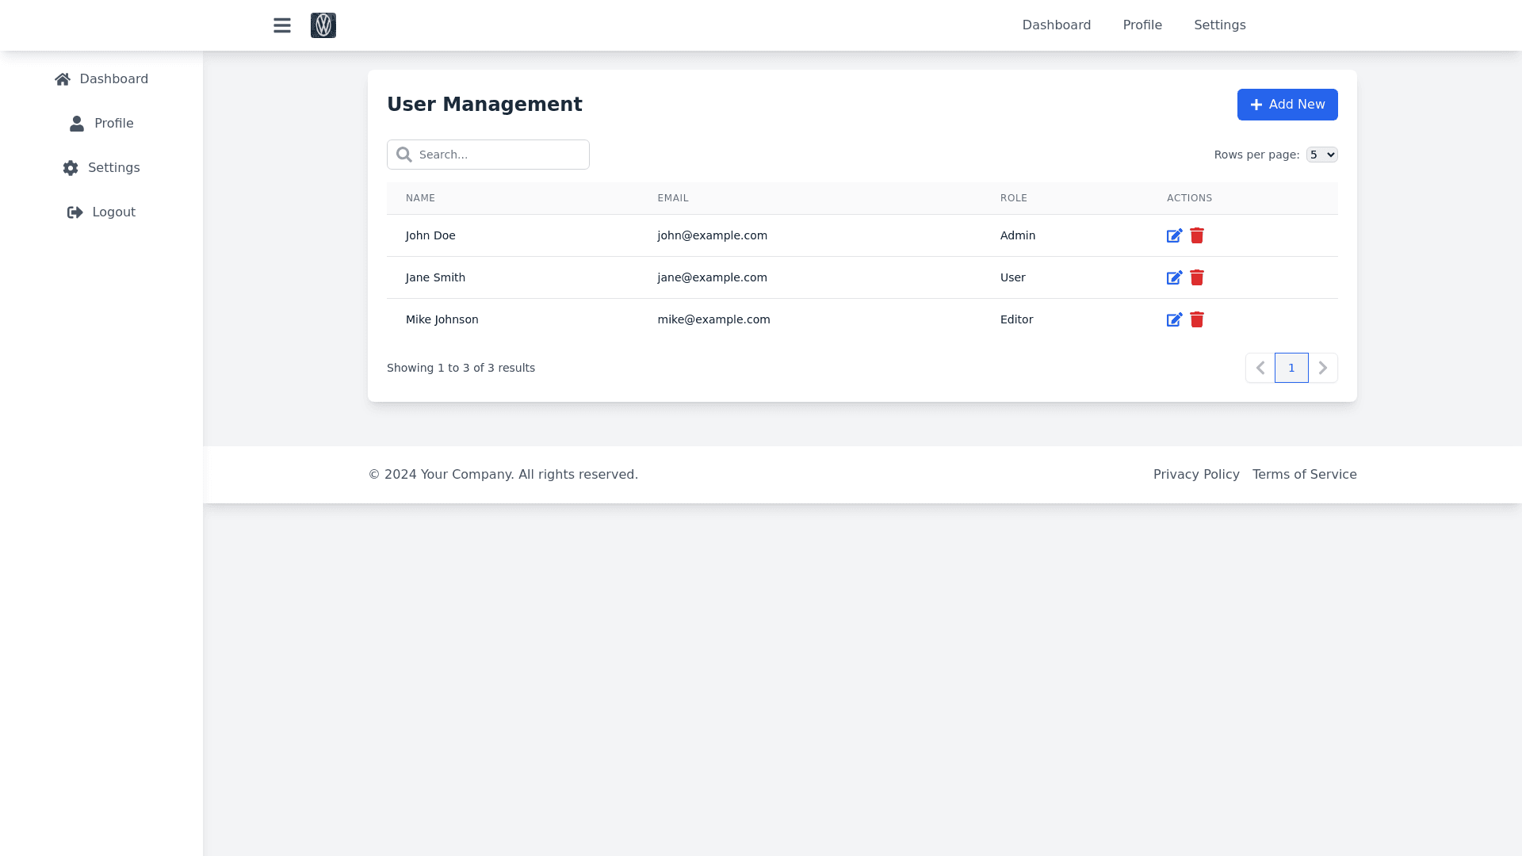Delete Mike Johnson's user record
This screenshot has width=1522, height=856.
click(1197, 319)
